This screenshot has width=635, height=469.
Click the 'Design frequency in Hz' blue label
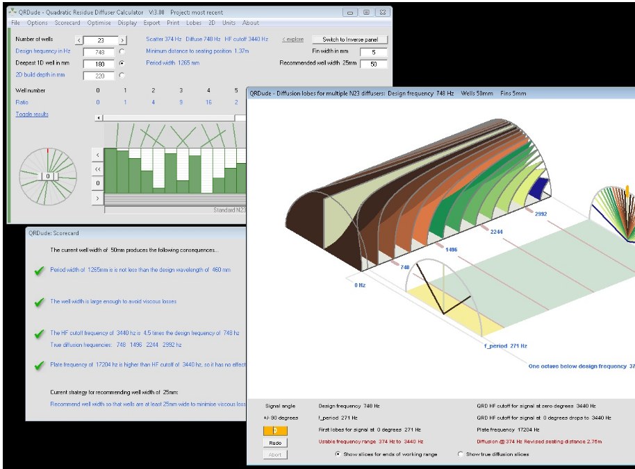(43, 51)
